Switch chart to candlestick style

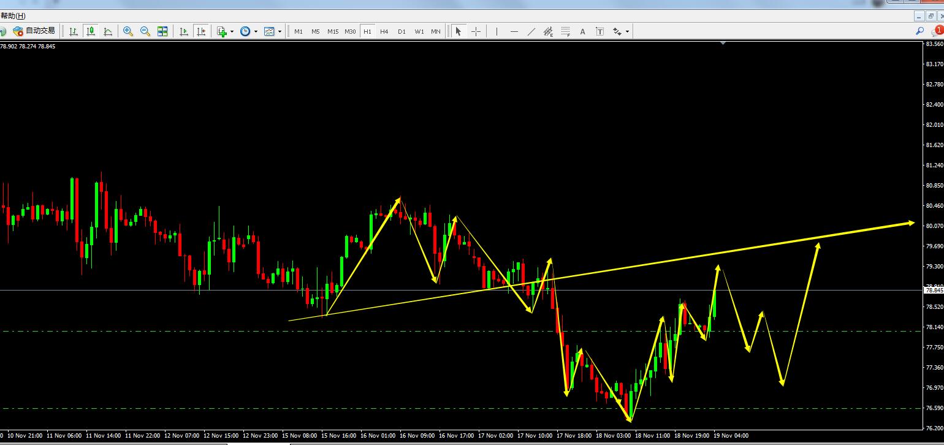(x=91, y=31)
